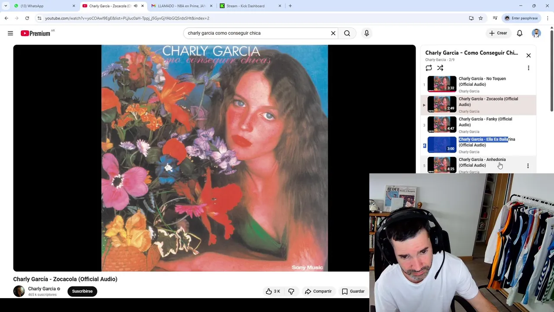Open a new browser tab
This screenshot has width=554, height=312.
click(x=290, y=6)
